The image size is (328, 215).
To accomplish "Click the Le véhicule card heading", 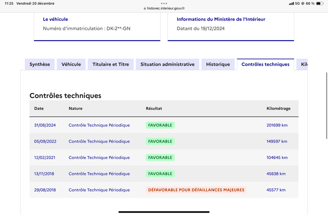I will click(55, 19).
